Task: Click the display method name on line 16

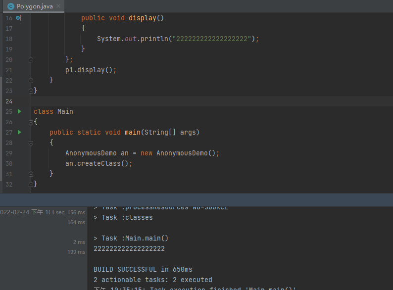Action: pyautogui.click(x=142, y=18)
